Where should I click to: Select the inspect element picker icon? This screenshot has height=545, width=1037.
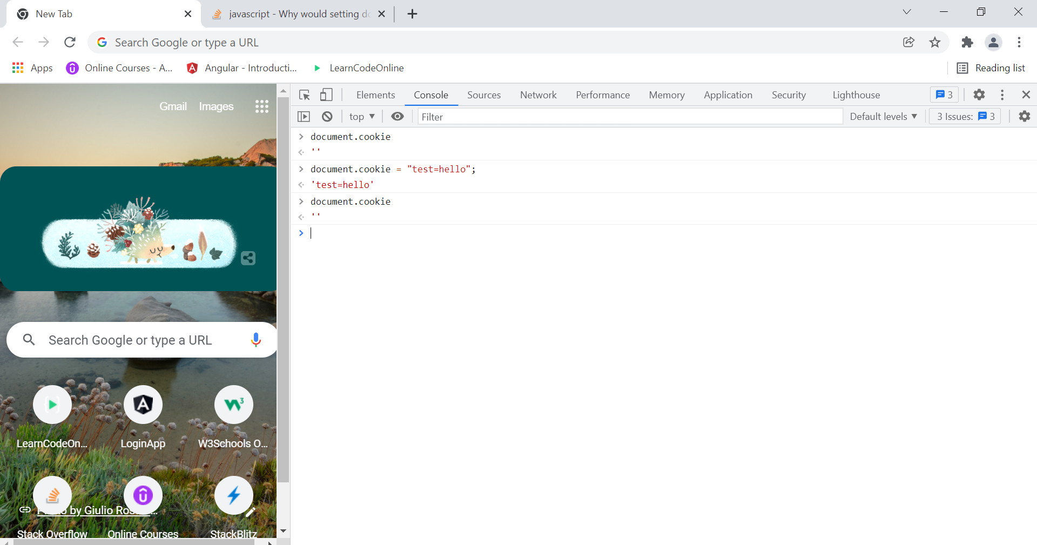[305, 95]
